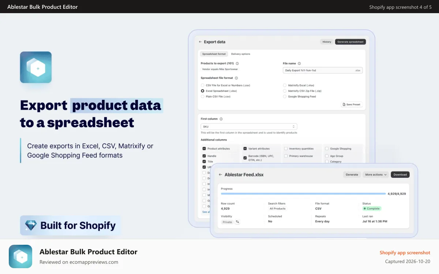Click the Every day repeats value

pyautogui.click(x=322, y=221)
